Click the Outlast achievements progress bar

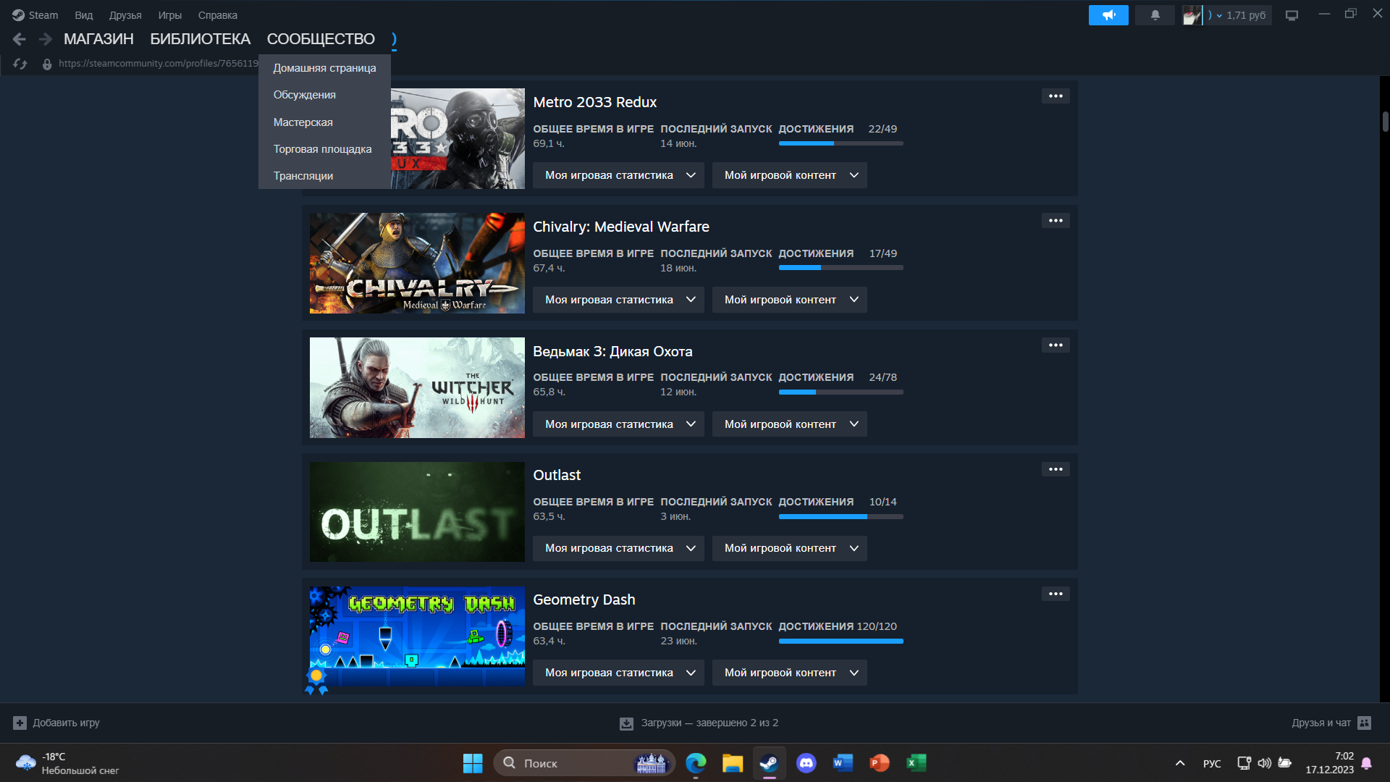tap(841, 516)
